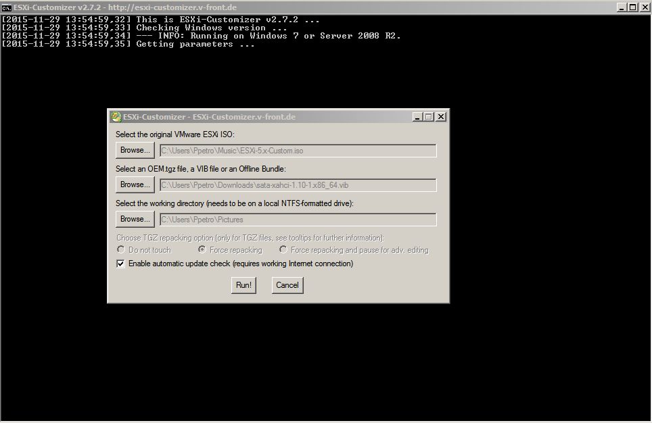The width and height of the screenshot is (652, 423).
Task: Minimize the ESXi-Customizer dialog
Action: [417, 117]
